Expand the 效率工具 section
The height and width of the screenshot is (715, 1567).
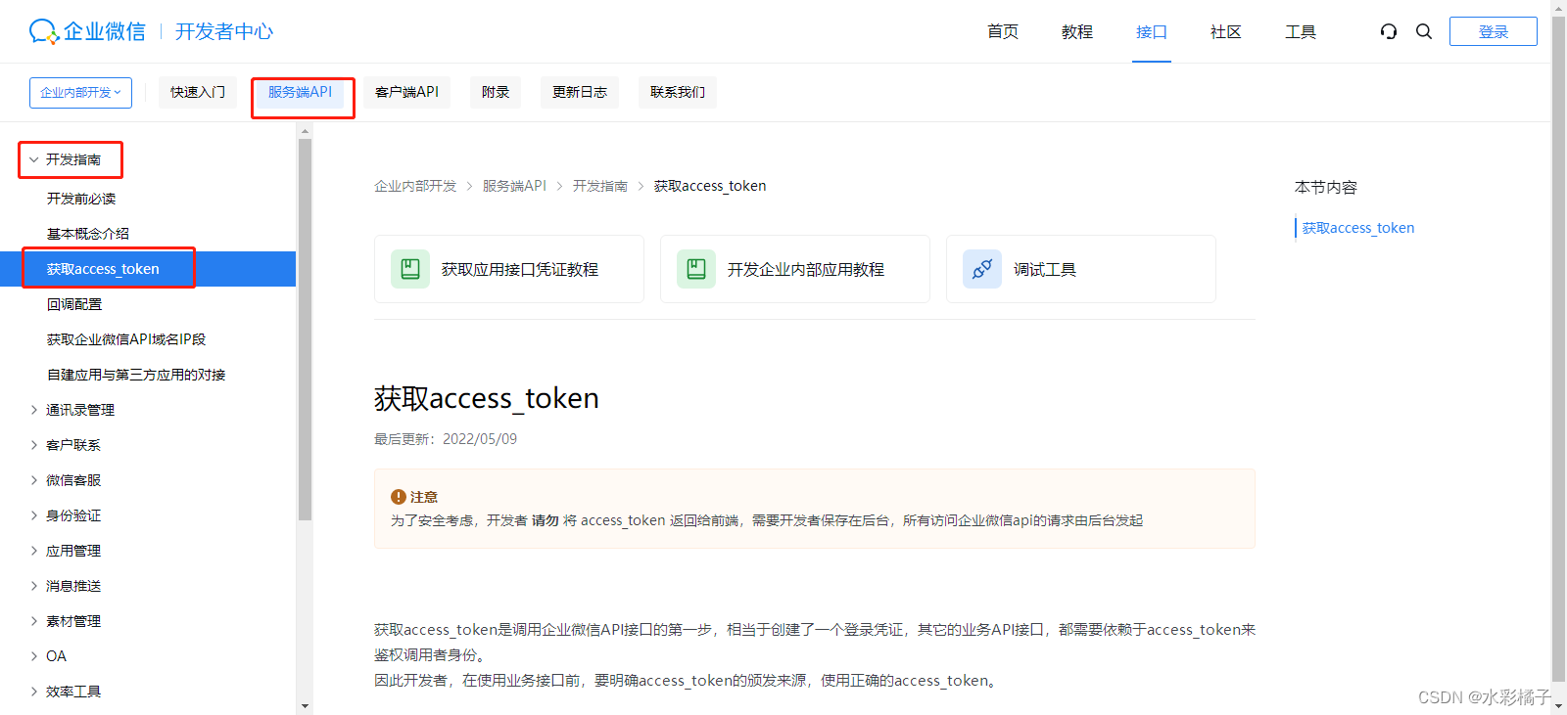point(34,692)
